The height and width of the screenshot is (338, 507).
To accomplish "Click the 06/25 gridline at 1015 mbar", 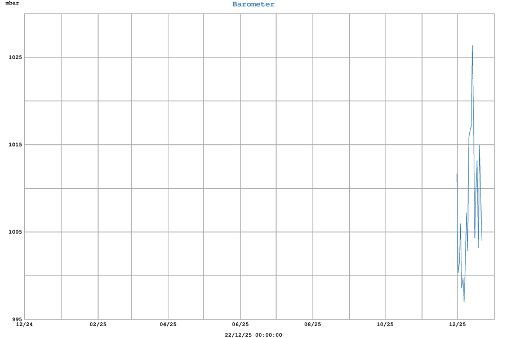I will tap(241, 145).
